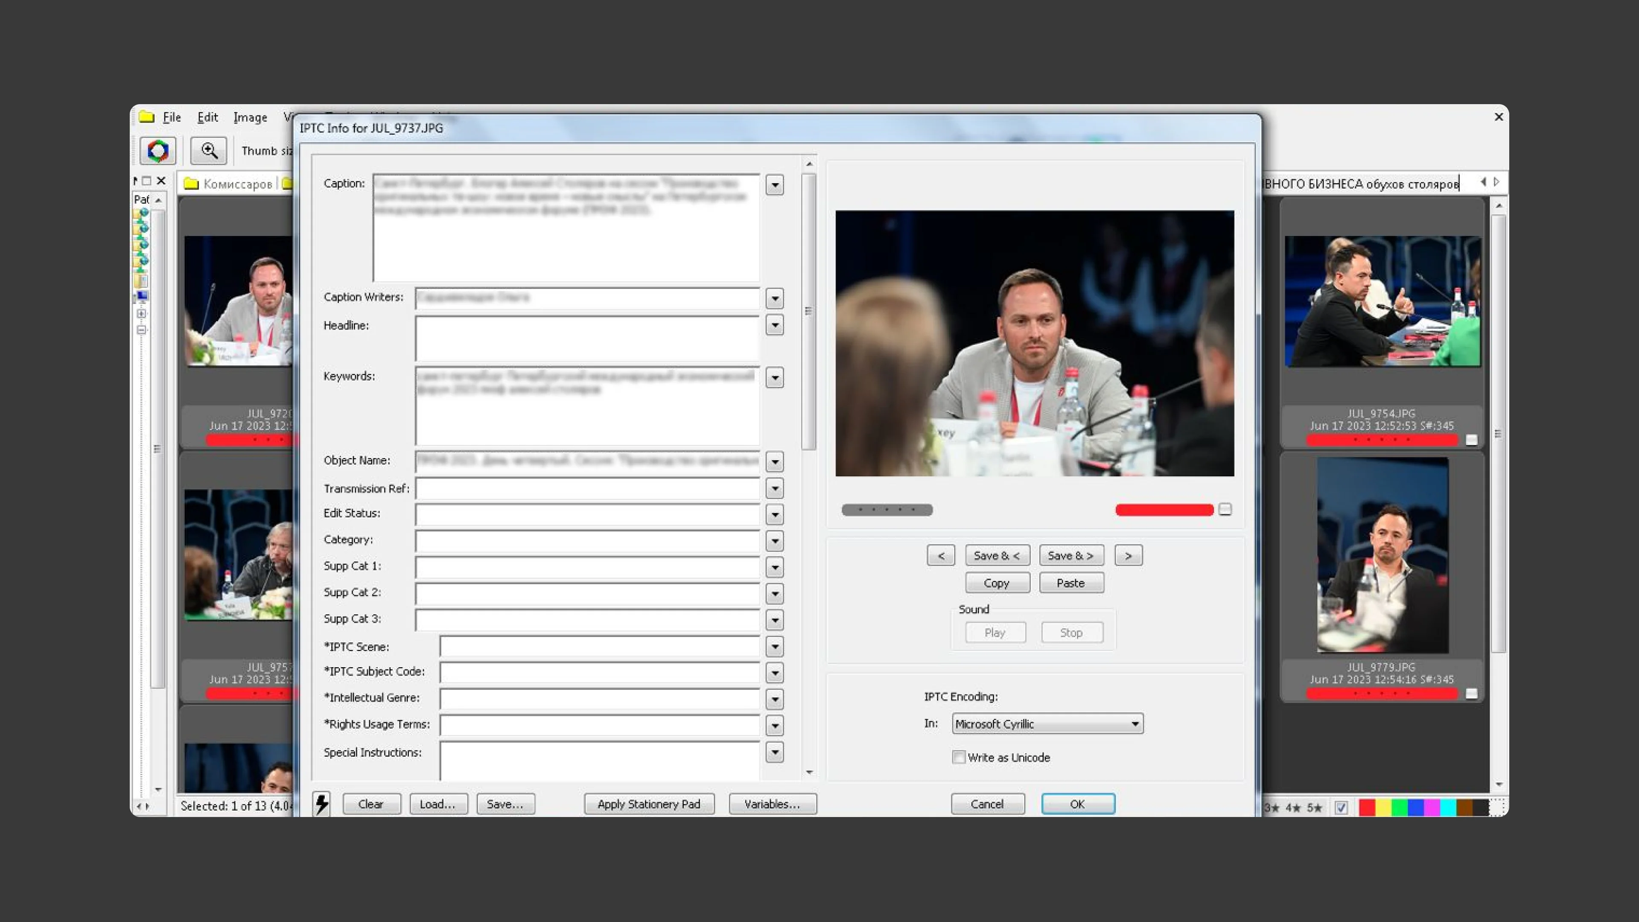The image size is (1639, 922).
Task: Toggle the tag checkbox beside red label bar
Action: 1225,509
